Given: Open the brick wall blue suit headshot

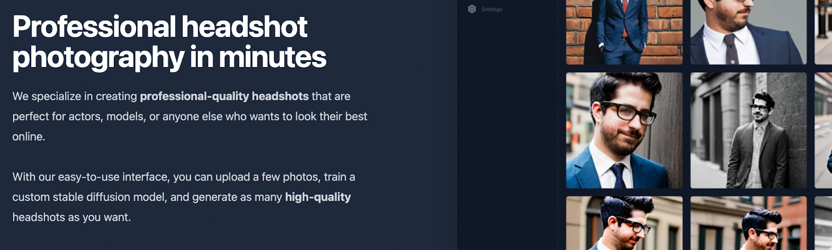Looking at the screenshot, I should pos(624,32).
